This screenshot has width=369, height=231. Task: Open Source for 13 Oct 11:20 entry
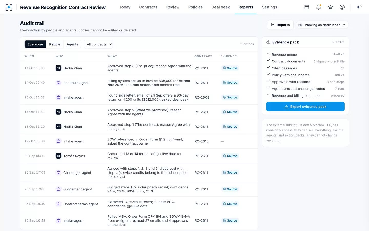point(230,127)
